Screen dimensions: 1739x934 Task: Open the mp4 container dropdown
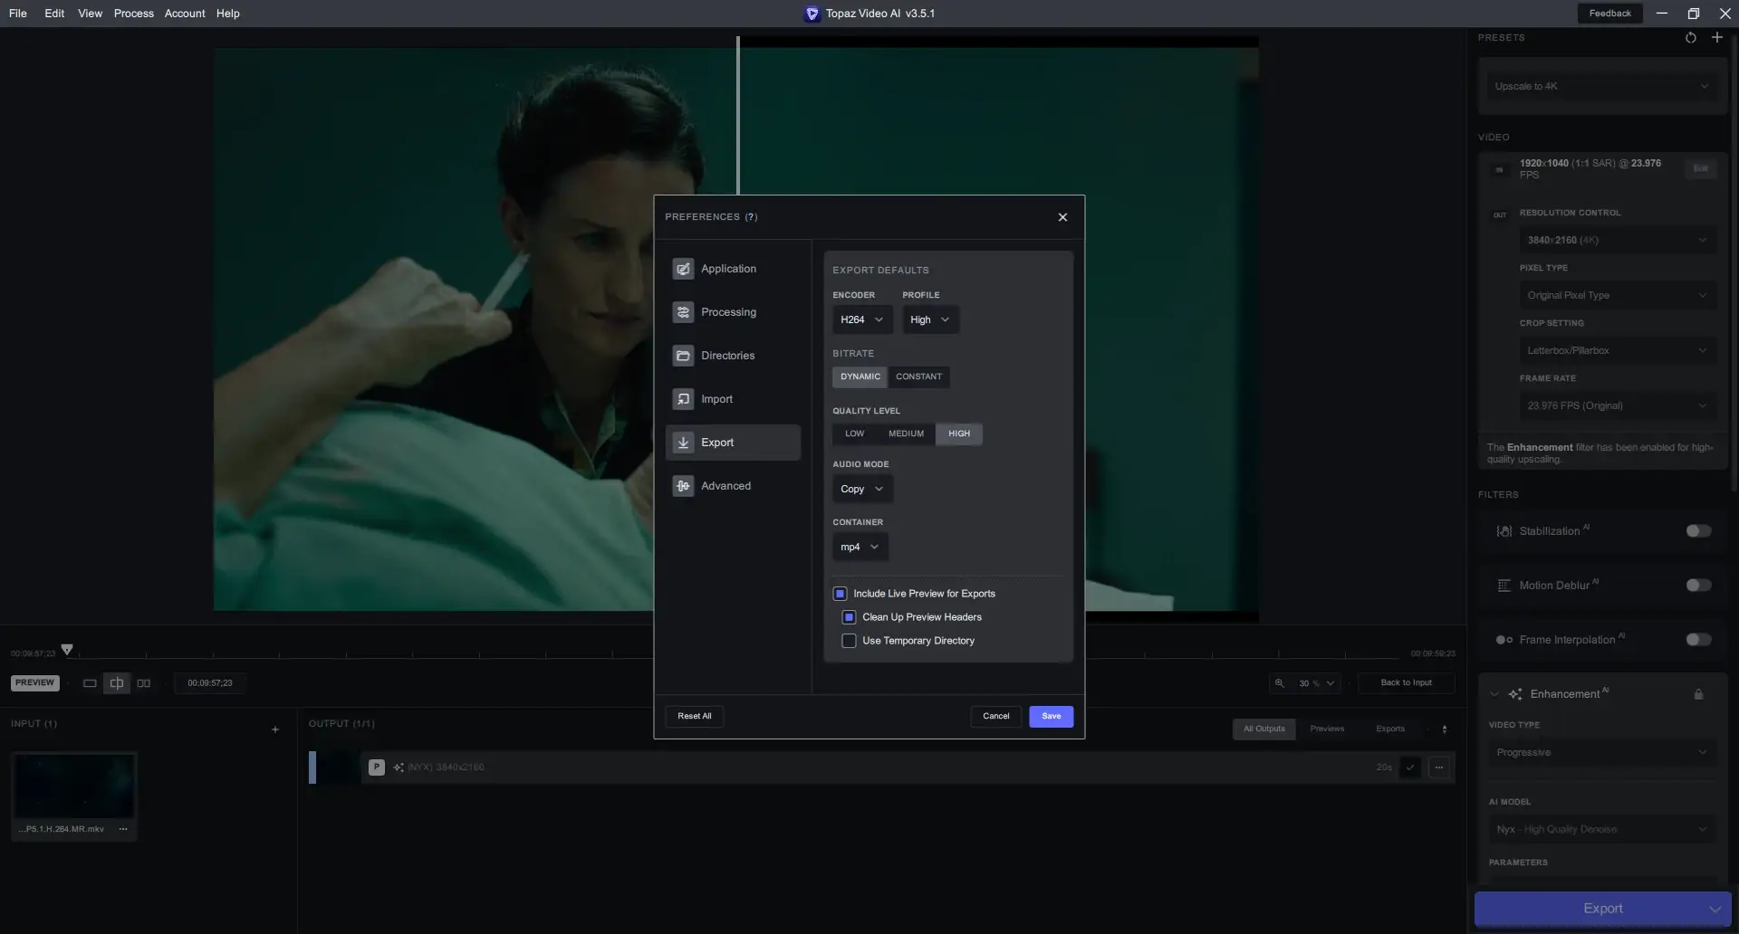click(x=860, y=547)
